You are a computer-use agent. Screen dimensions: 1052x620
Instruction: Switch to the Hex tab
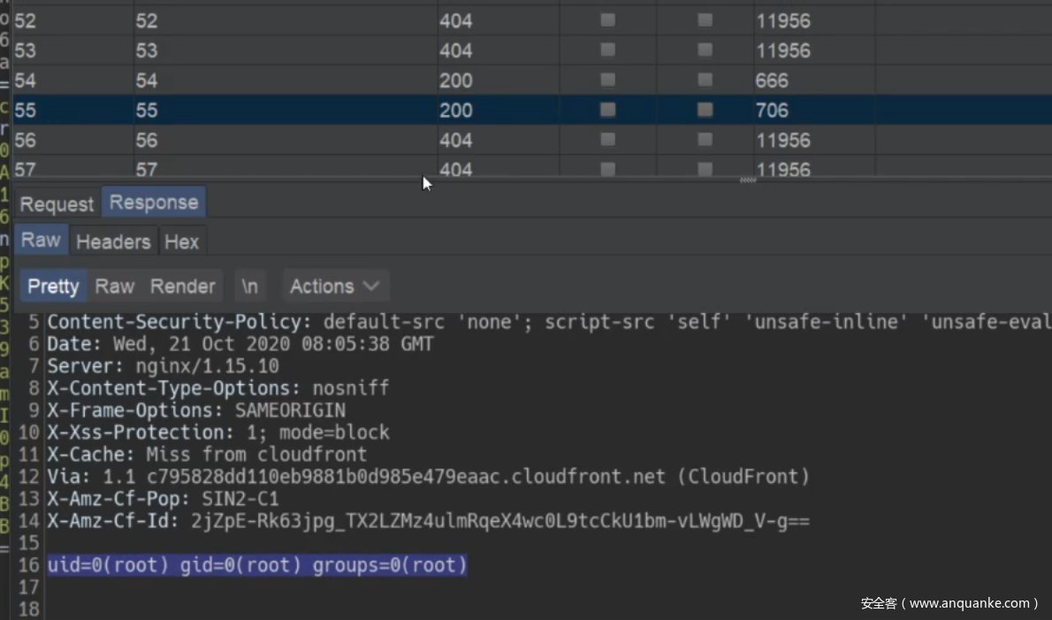pos(181,241)
